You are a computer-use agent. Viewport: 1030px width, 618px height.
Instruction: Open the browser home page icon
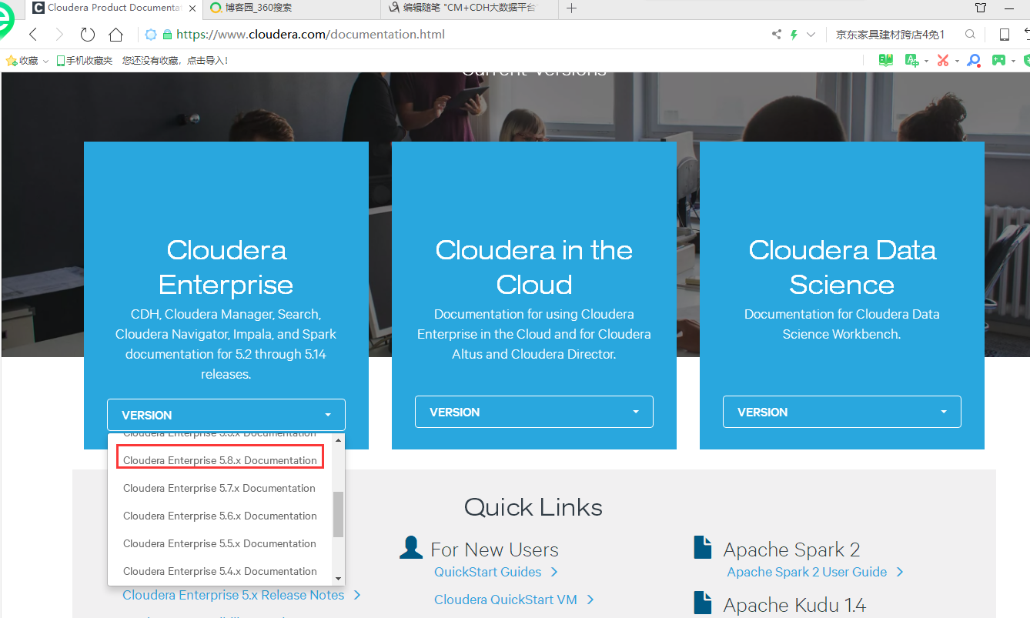click(115, 35)
